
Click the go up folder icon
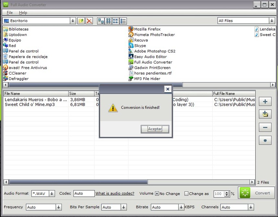81,21
